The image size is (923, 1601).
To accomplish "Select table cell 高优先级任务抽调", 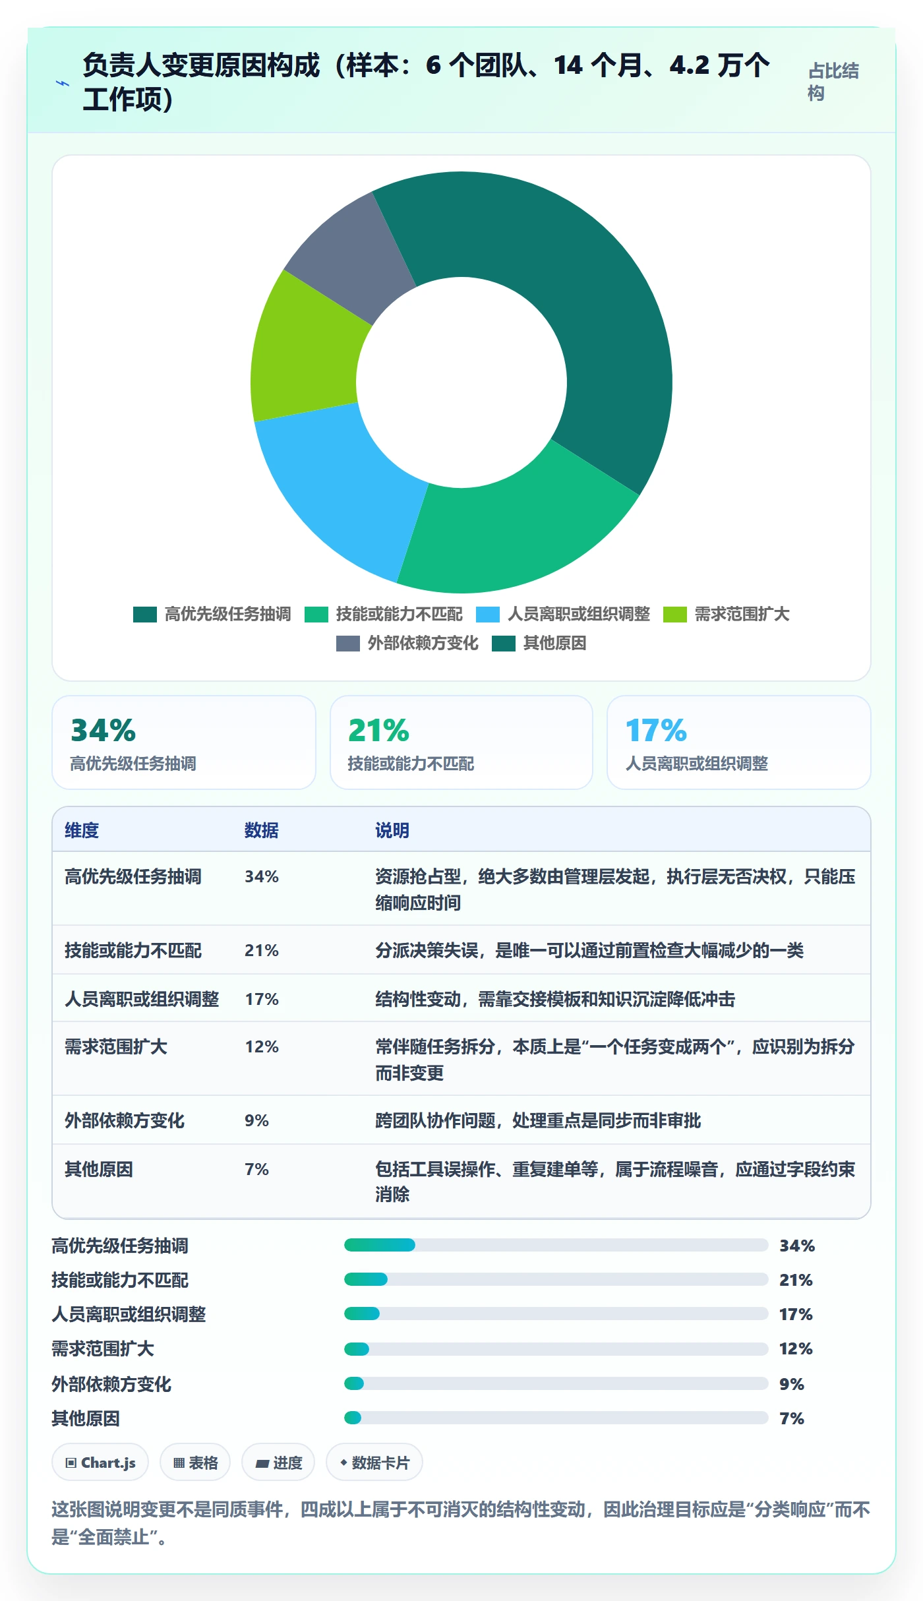I will click(133, 876).
